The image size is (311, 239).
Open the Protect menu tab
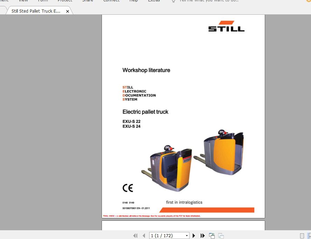pos(65,1)
